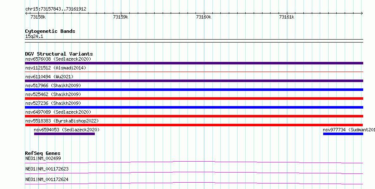Open the nsv6110494 (Wu2021) label
The image size is (375, 189).
pyautogui.click(x=49, y=77)
